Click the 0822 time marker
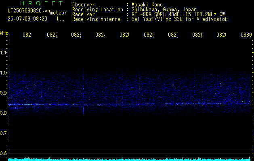The image size is (254, 161). tap(52, 35)
